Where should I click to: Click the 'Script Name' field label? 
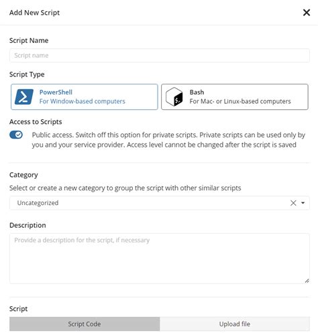[29, 40]
